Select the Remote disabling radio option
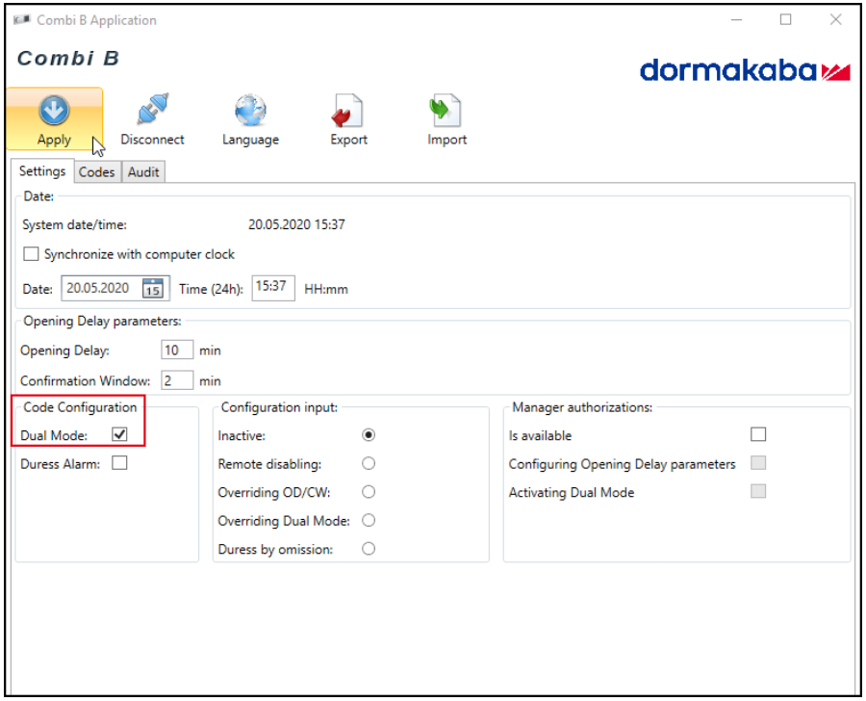 tap(369, 463)
